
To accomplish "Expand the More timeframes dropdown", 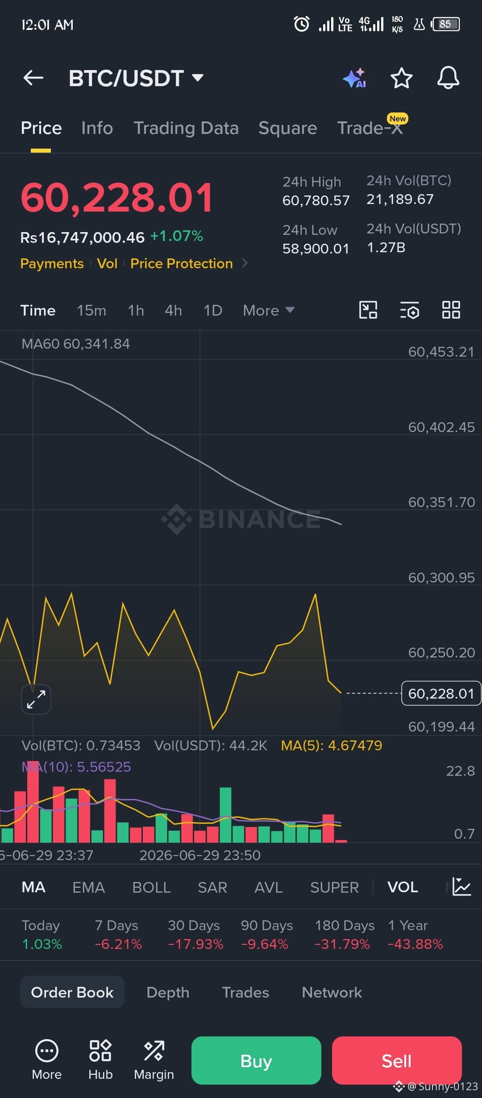I will coord(269,310).
